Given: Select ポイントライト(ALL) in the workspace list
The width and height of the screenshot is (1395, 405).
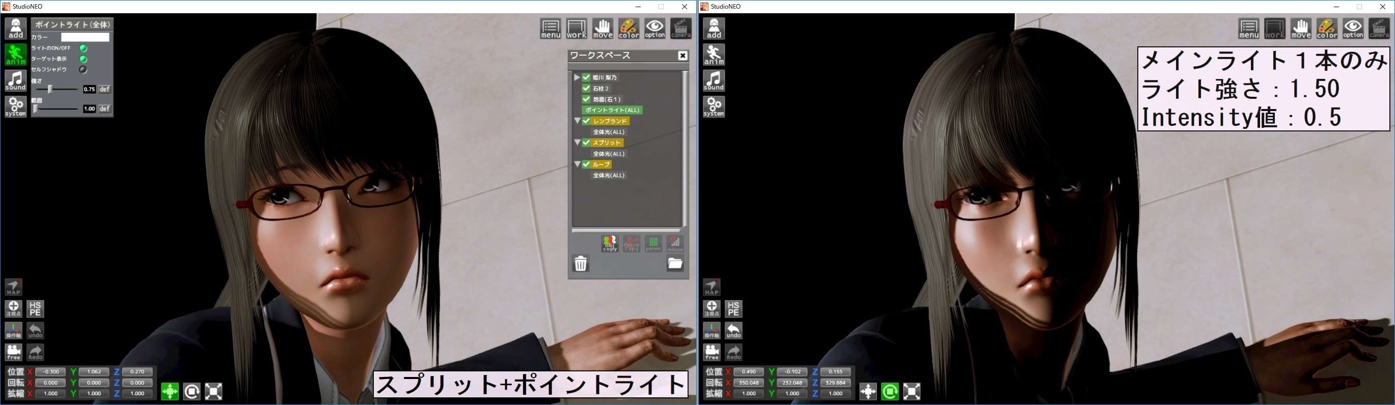Looking at the screenshot, I should tap(612, 110).
